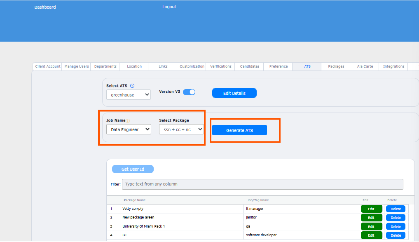Click the info icon beside Job Name
This screenshot has width=419, height=242.
point(128,121)
